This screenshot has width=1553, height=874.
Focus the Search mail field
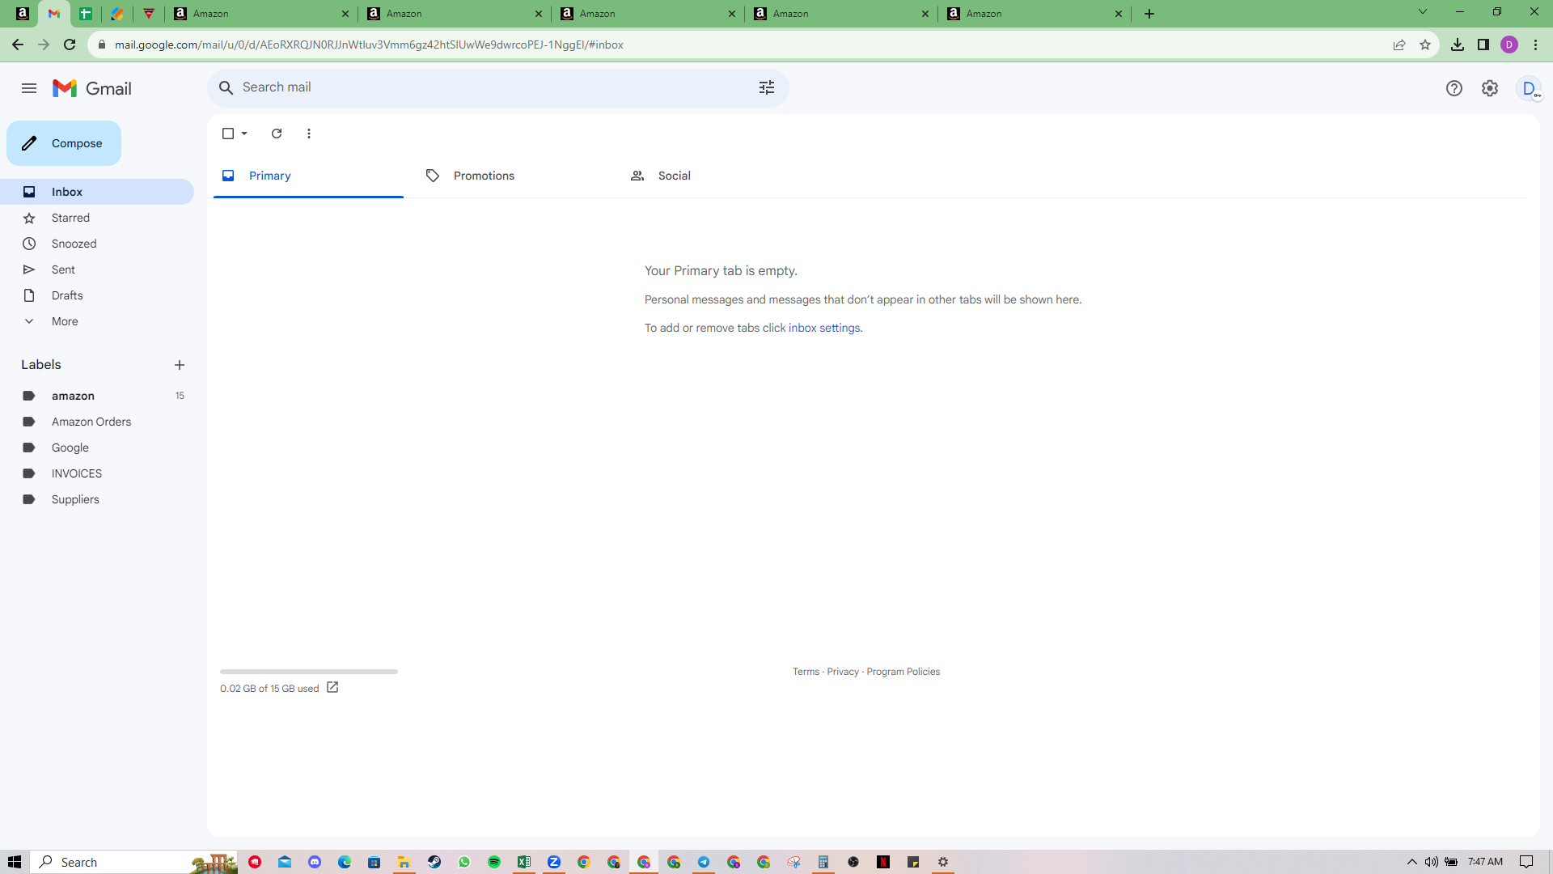tap(497, 87)
